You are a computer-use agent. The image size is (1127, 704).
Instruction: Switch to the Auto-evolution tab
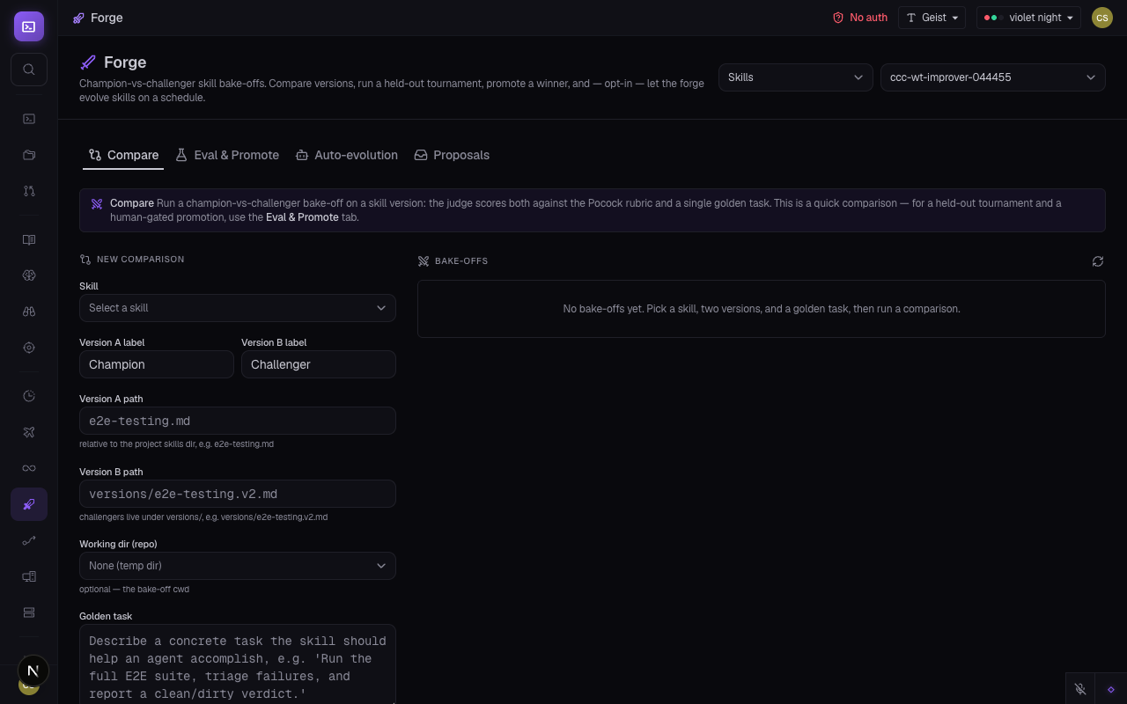coord(347,155)
